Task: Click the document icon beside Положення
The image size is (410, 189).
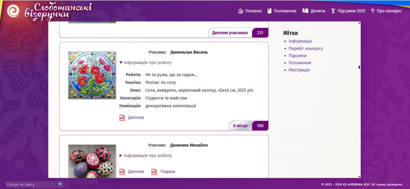Action: coord(269,11)
